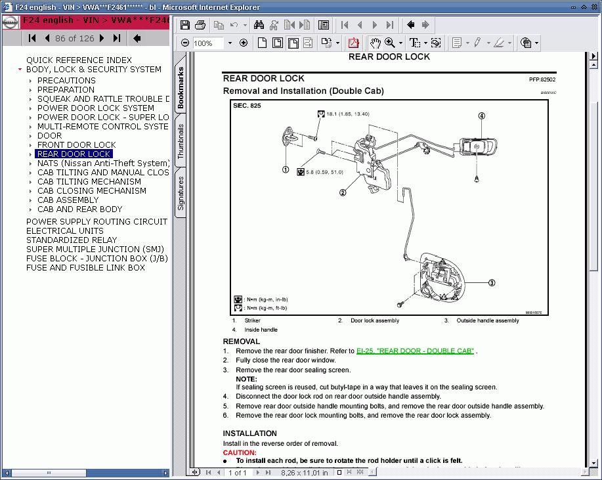Open the Thumbnails tab
This screenshot has width=602, height=480.
pos(181,141)
